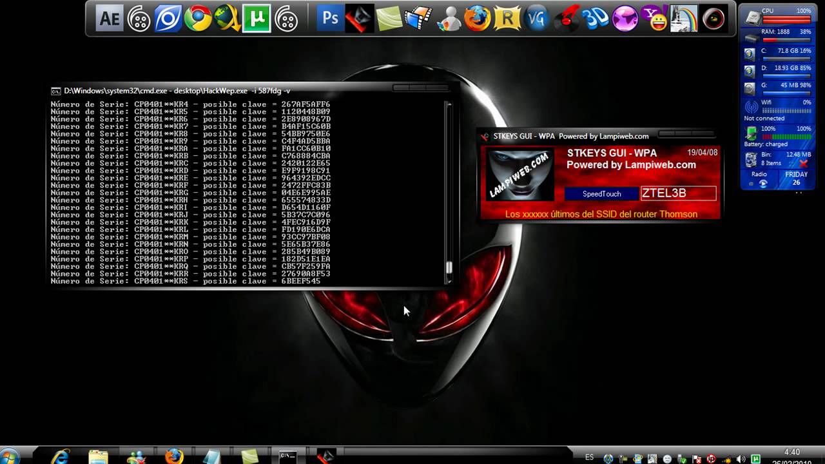Open the Recycle Bin gadget icon
This screenshot has width=825, height=464.
click(751, 160)
